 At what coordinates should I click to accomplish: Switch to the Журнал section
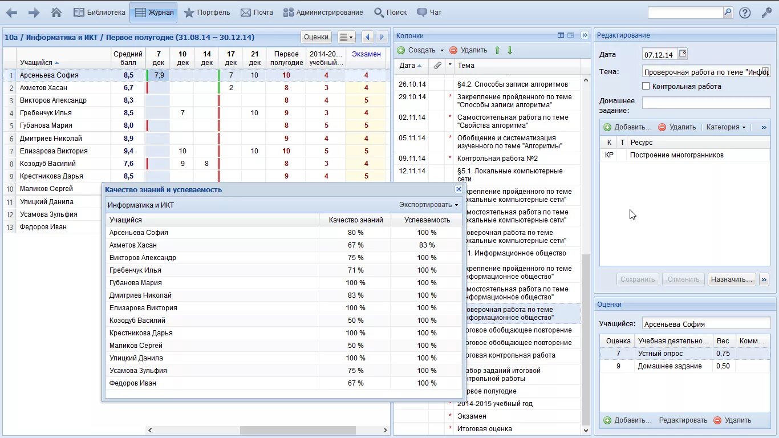click(153, 13)
